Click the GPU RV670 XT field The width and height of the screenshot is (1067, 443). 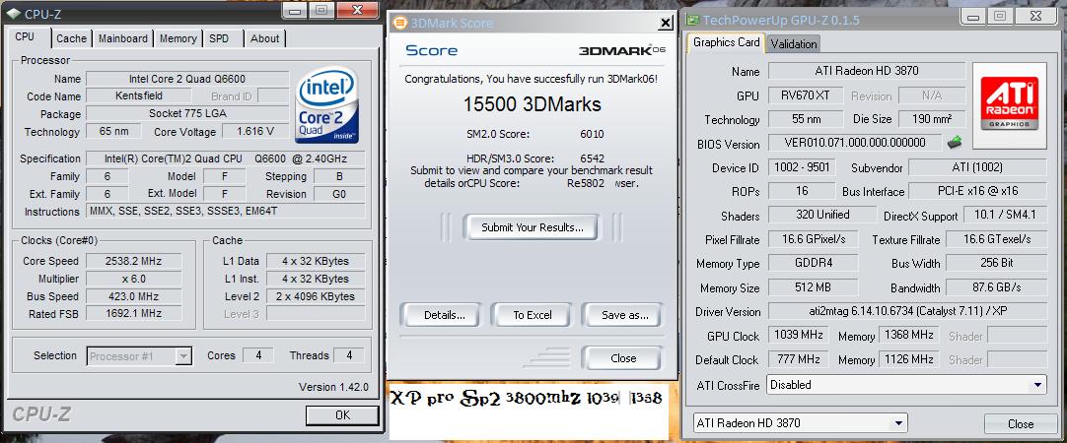(x=807, y=95)
